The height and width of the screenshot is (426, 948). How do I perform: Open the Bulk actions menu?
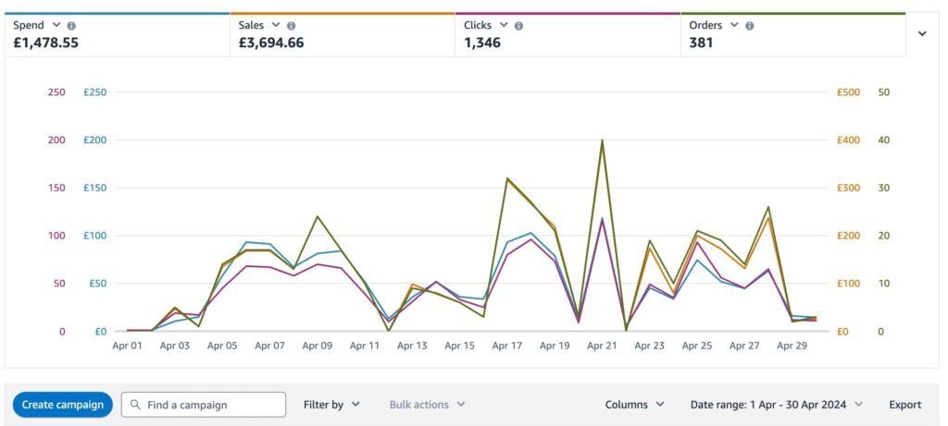pos(427,405)
